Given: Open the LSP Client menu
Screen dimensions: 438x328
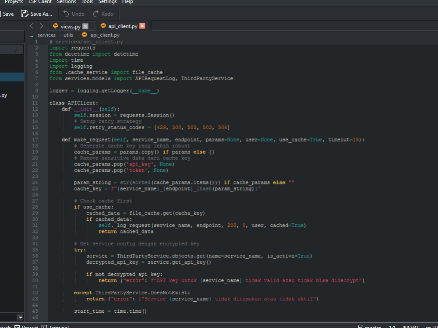Looking at the screenshot, I should coord(40,2).
